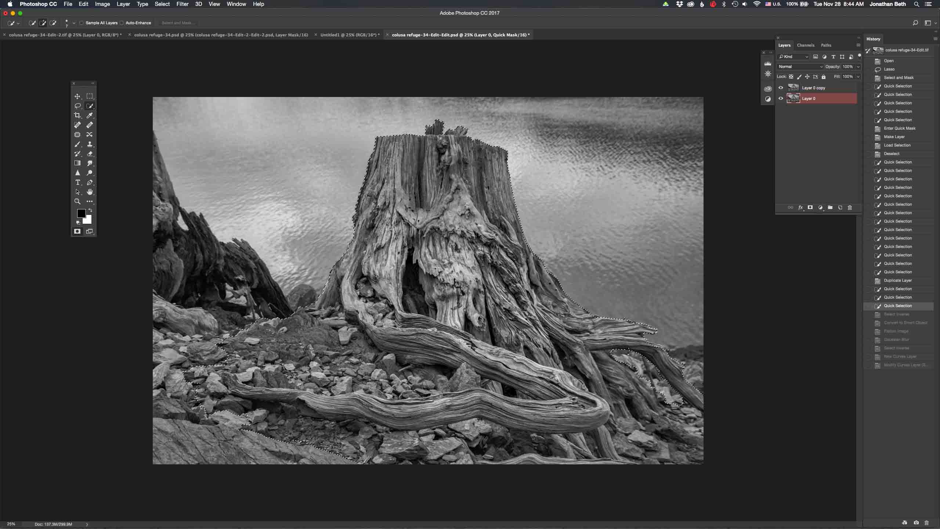This screenshot has width=940, height=529.
Task: Open the Opacity slider dropdown arrow
Action: click(x=858, y=66)
